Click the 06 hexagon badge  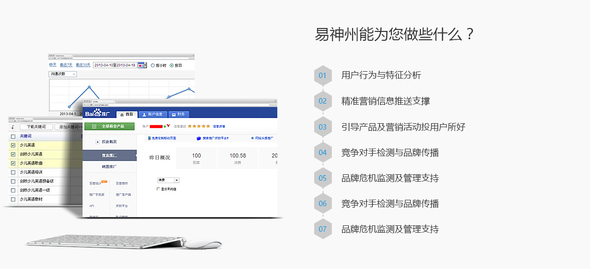coord(323,203)
